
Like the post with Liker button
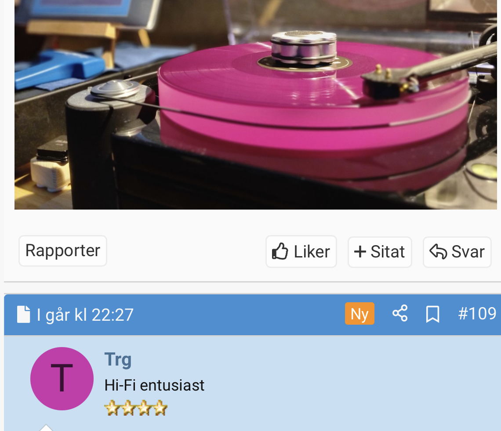point(301,251)
